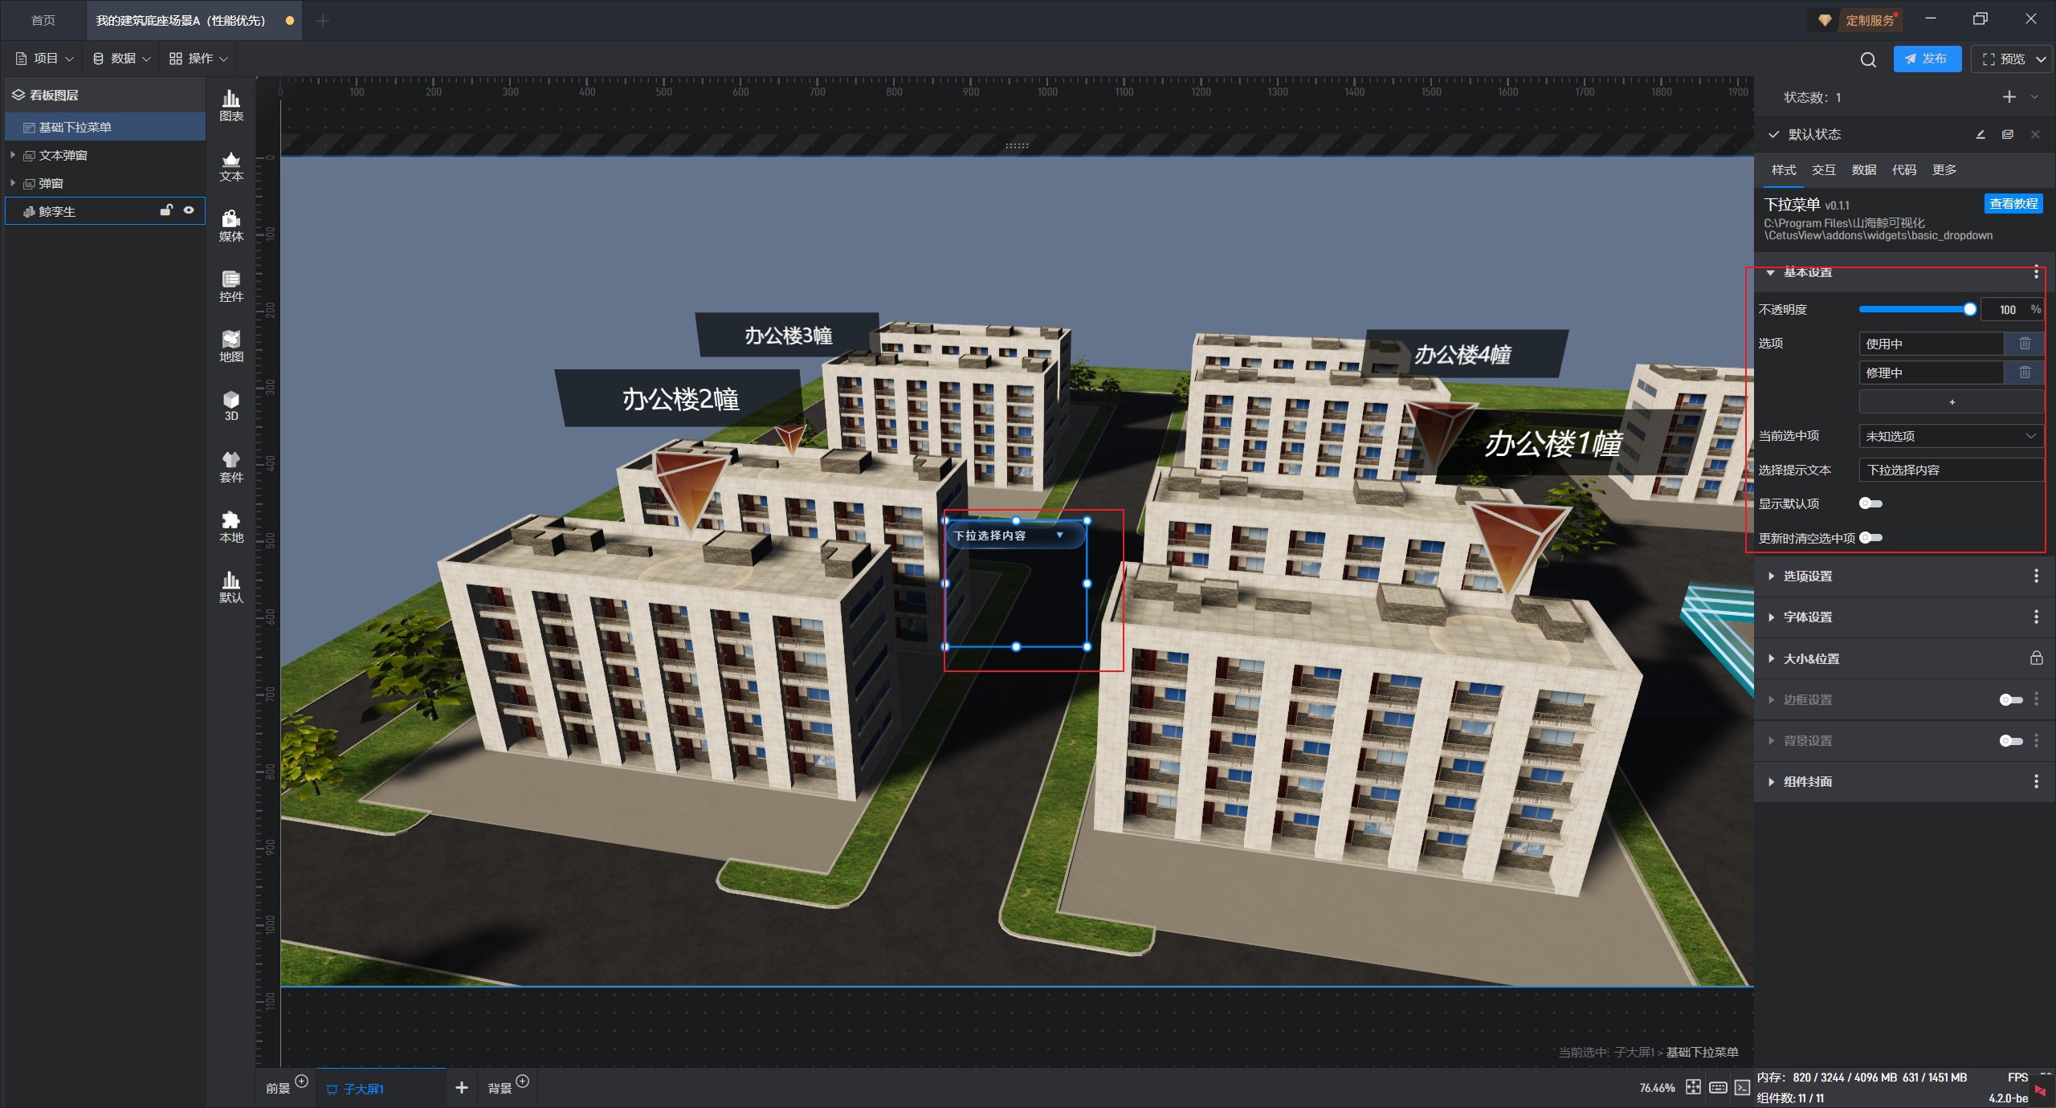Image resolution: width=2056 pixels, height=1108 pixels.
Task: Open the 当前选中项 dropdown
Action: pyautogui.click(x=1951, y=436)
